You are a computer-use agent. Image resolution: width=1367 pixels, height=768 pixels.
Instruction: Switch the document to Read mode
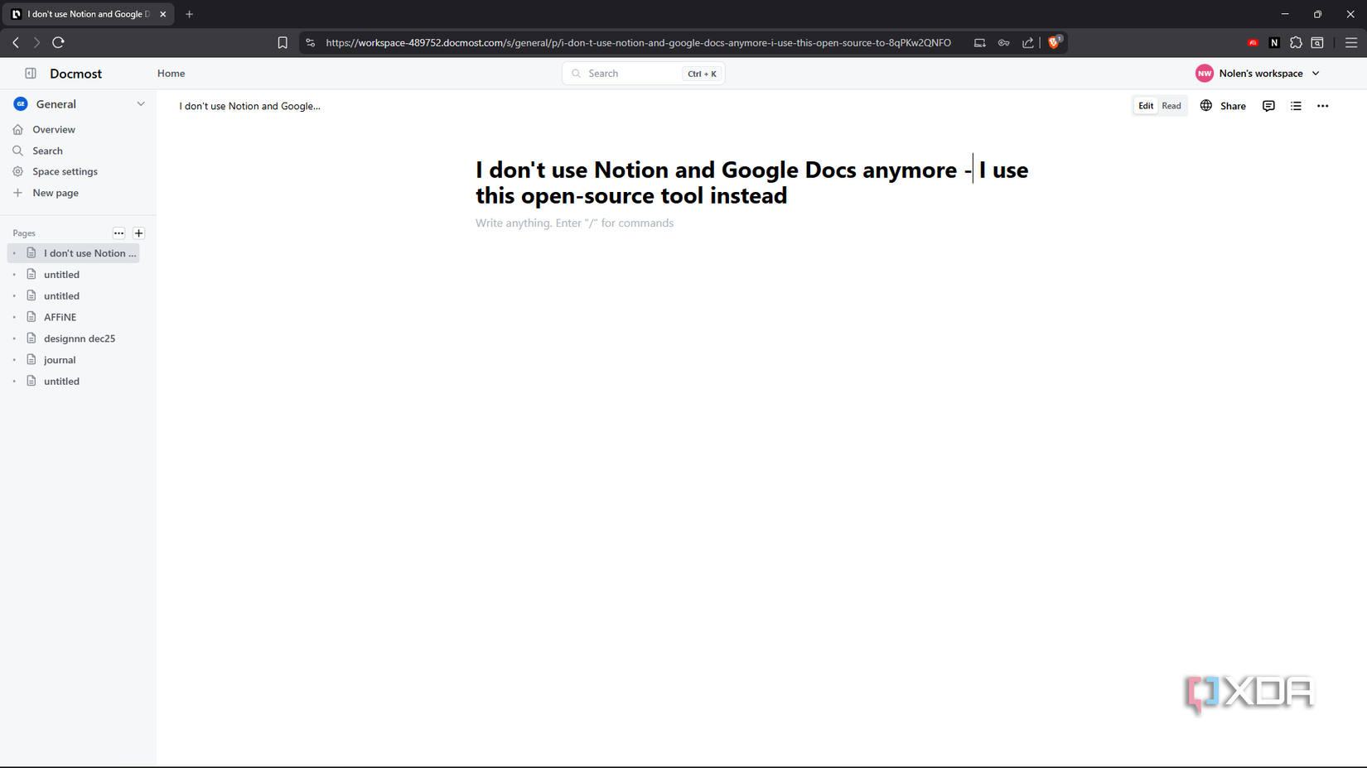tap(1171, 105)
